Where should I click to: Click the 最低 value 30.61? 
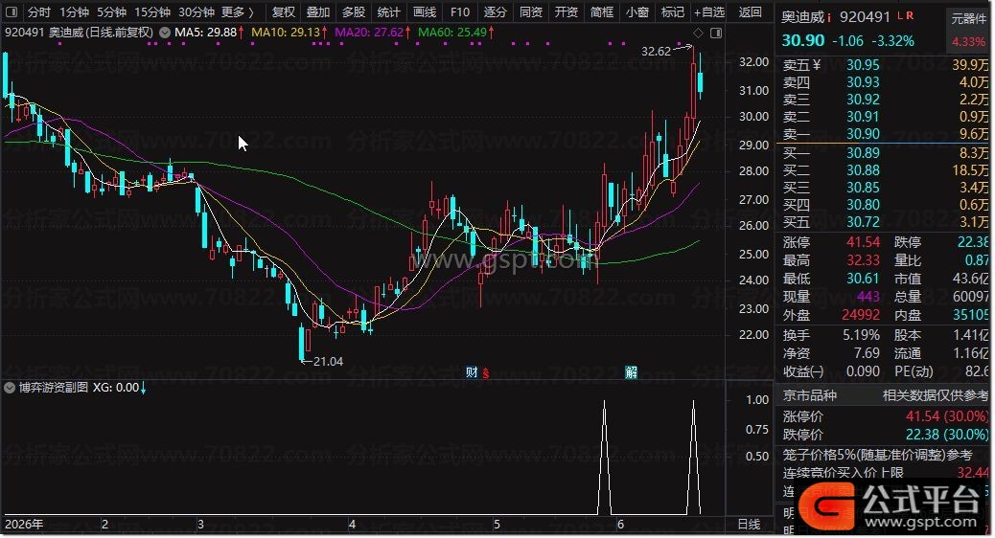(863, 279)
